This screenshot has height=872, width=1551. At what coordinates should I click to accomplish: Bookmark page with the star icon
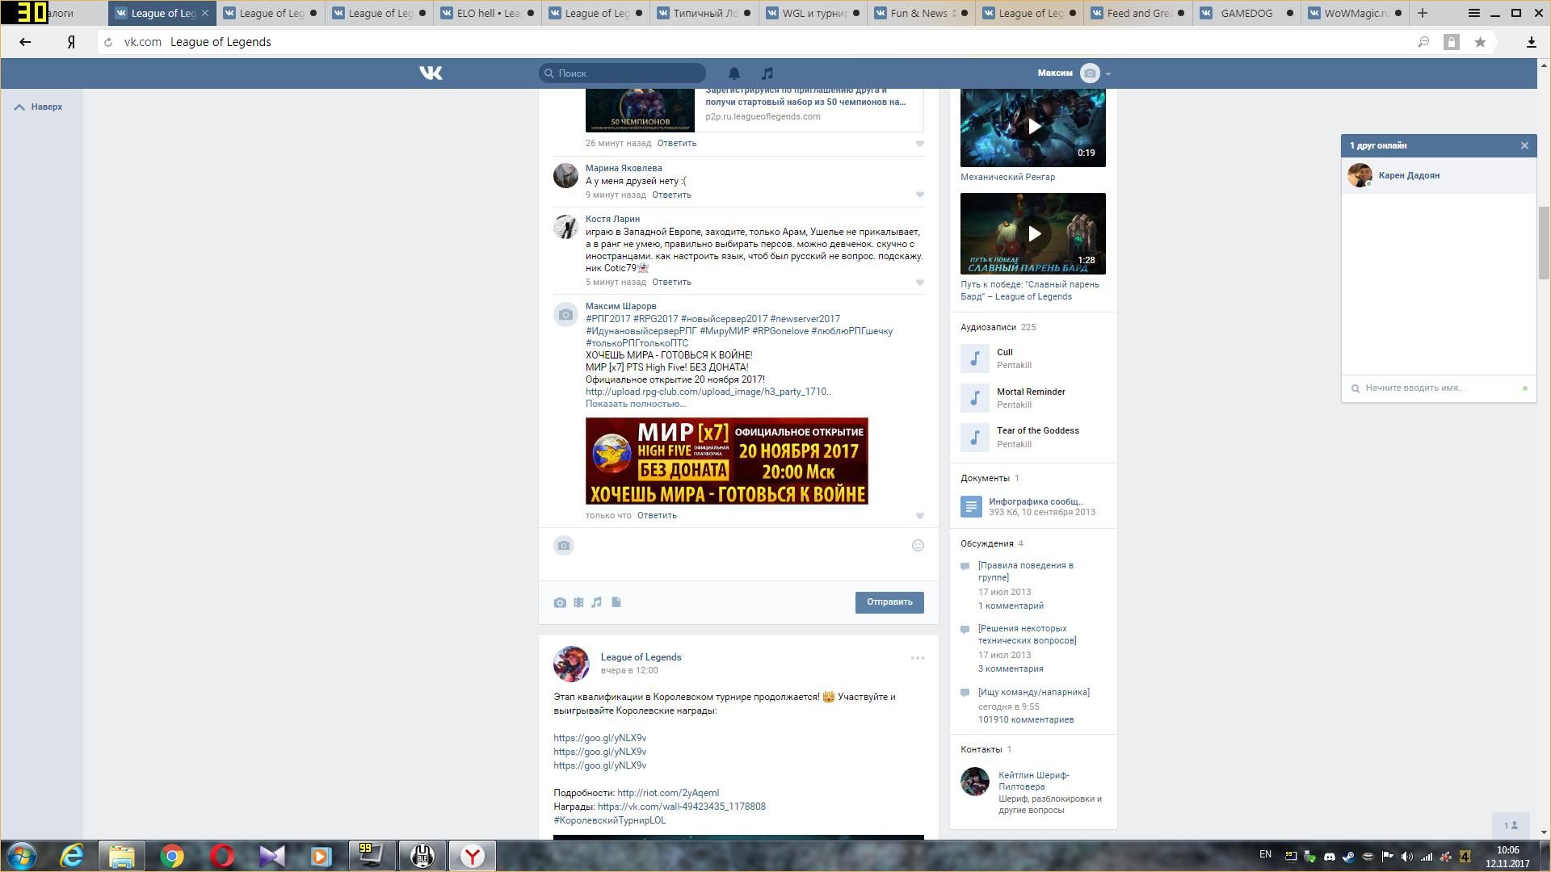point(1480,42)
